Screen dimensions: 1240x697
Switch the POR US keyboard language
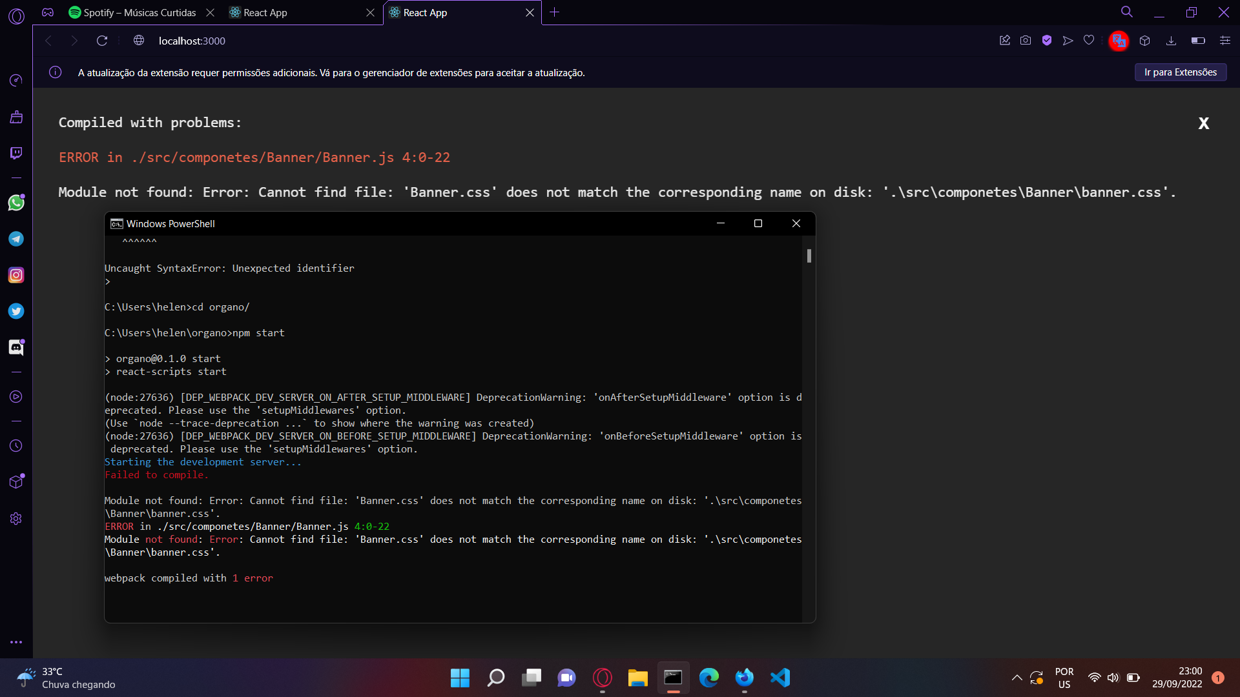[1064, 678]
